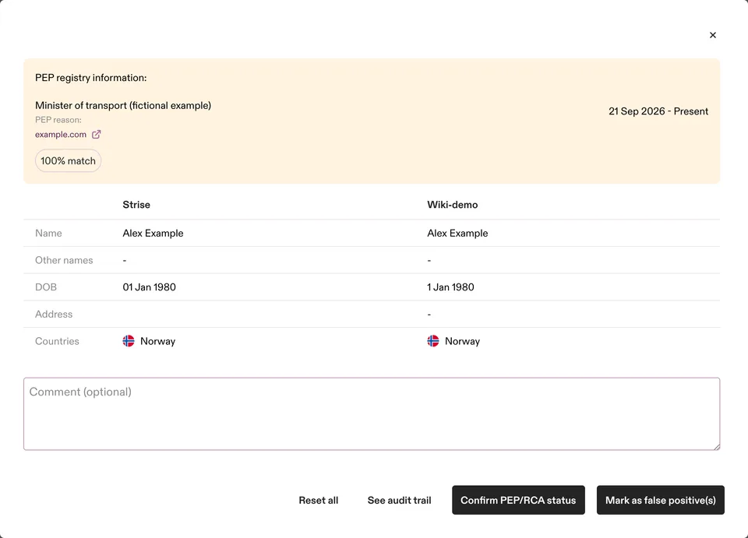Close the PEP match dialog
The image size is (748, 538).
tap(713, 35)
